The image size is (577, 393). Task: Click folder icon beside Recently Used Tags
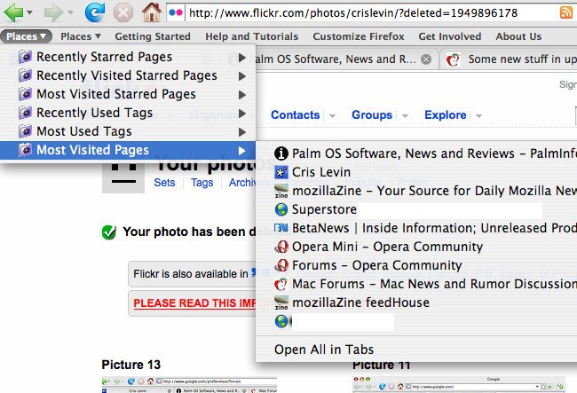pos(25,113)
